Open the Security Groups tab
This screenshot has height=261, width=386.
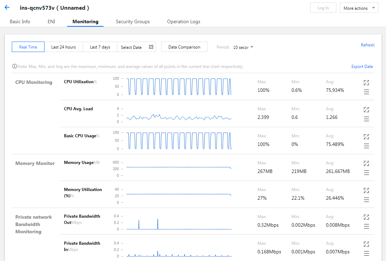(x=133, y=21)
